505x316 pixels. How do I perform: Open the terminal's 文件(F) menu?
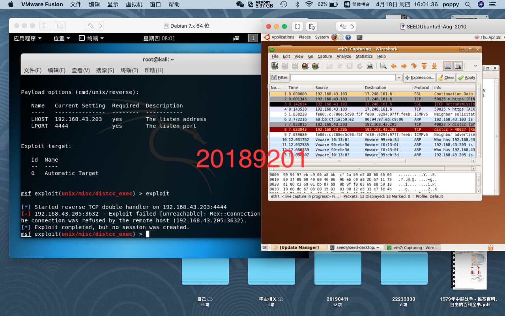(x=32, y=70)
